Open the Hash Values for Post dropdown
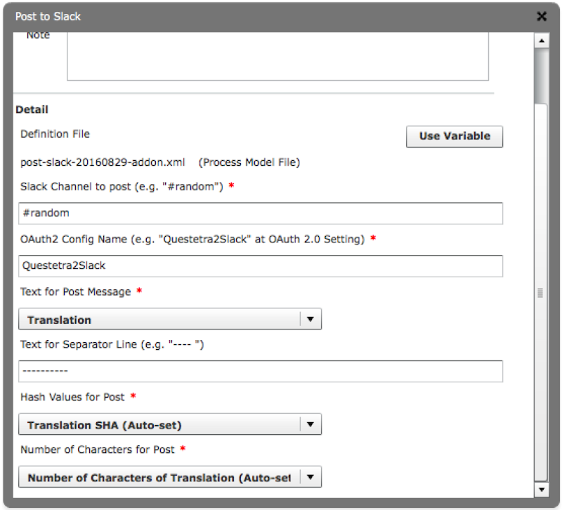Viewport: 562px width, 510px height. click(169, 424)
